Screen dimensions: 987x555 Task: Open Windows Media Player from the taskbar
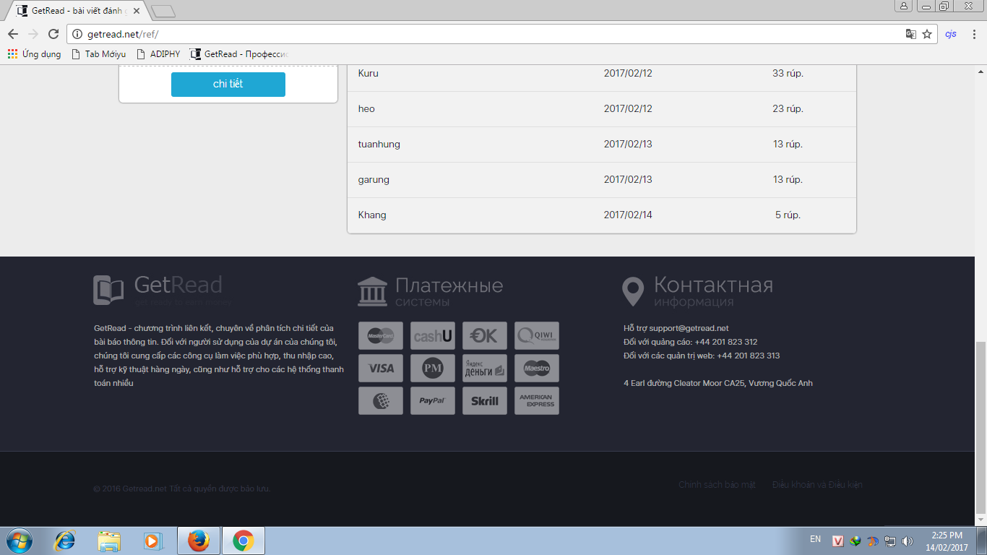[153, 541]
